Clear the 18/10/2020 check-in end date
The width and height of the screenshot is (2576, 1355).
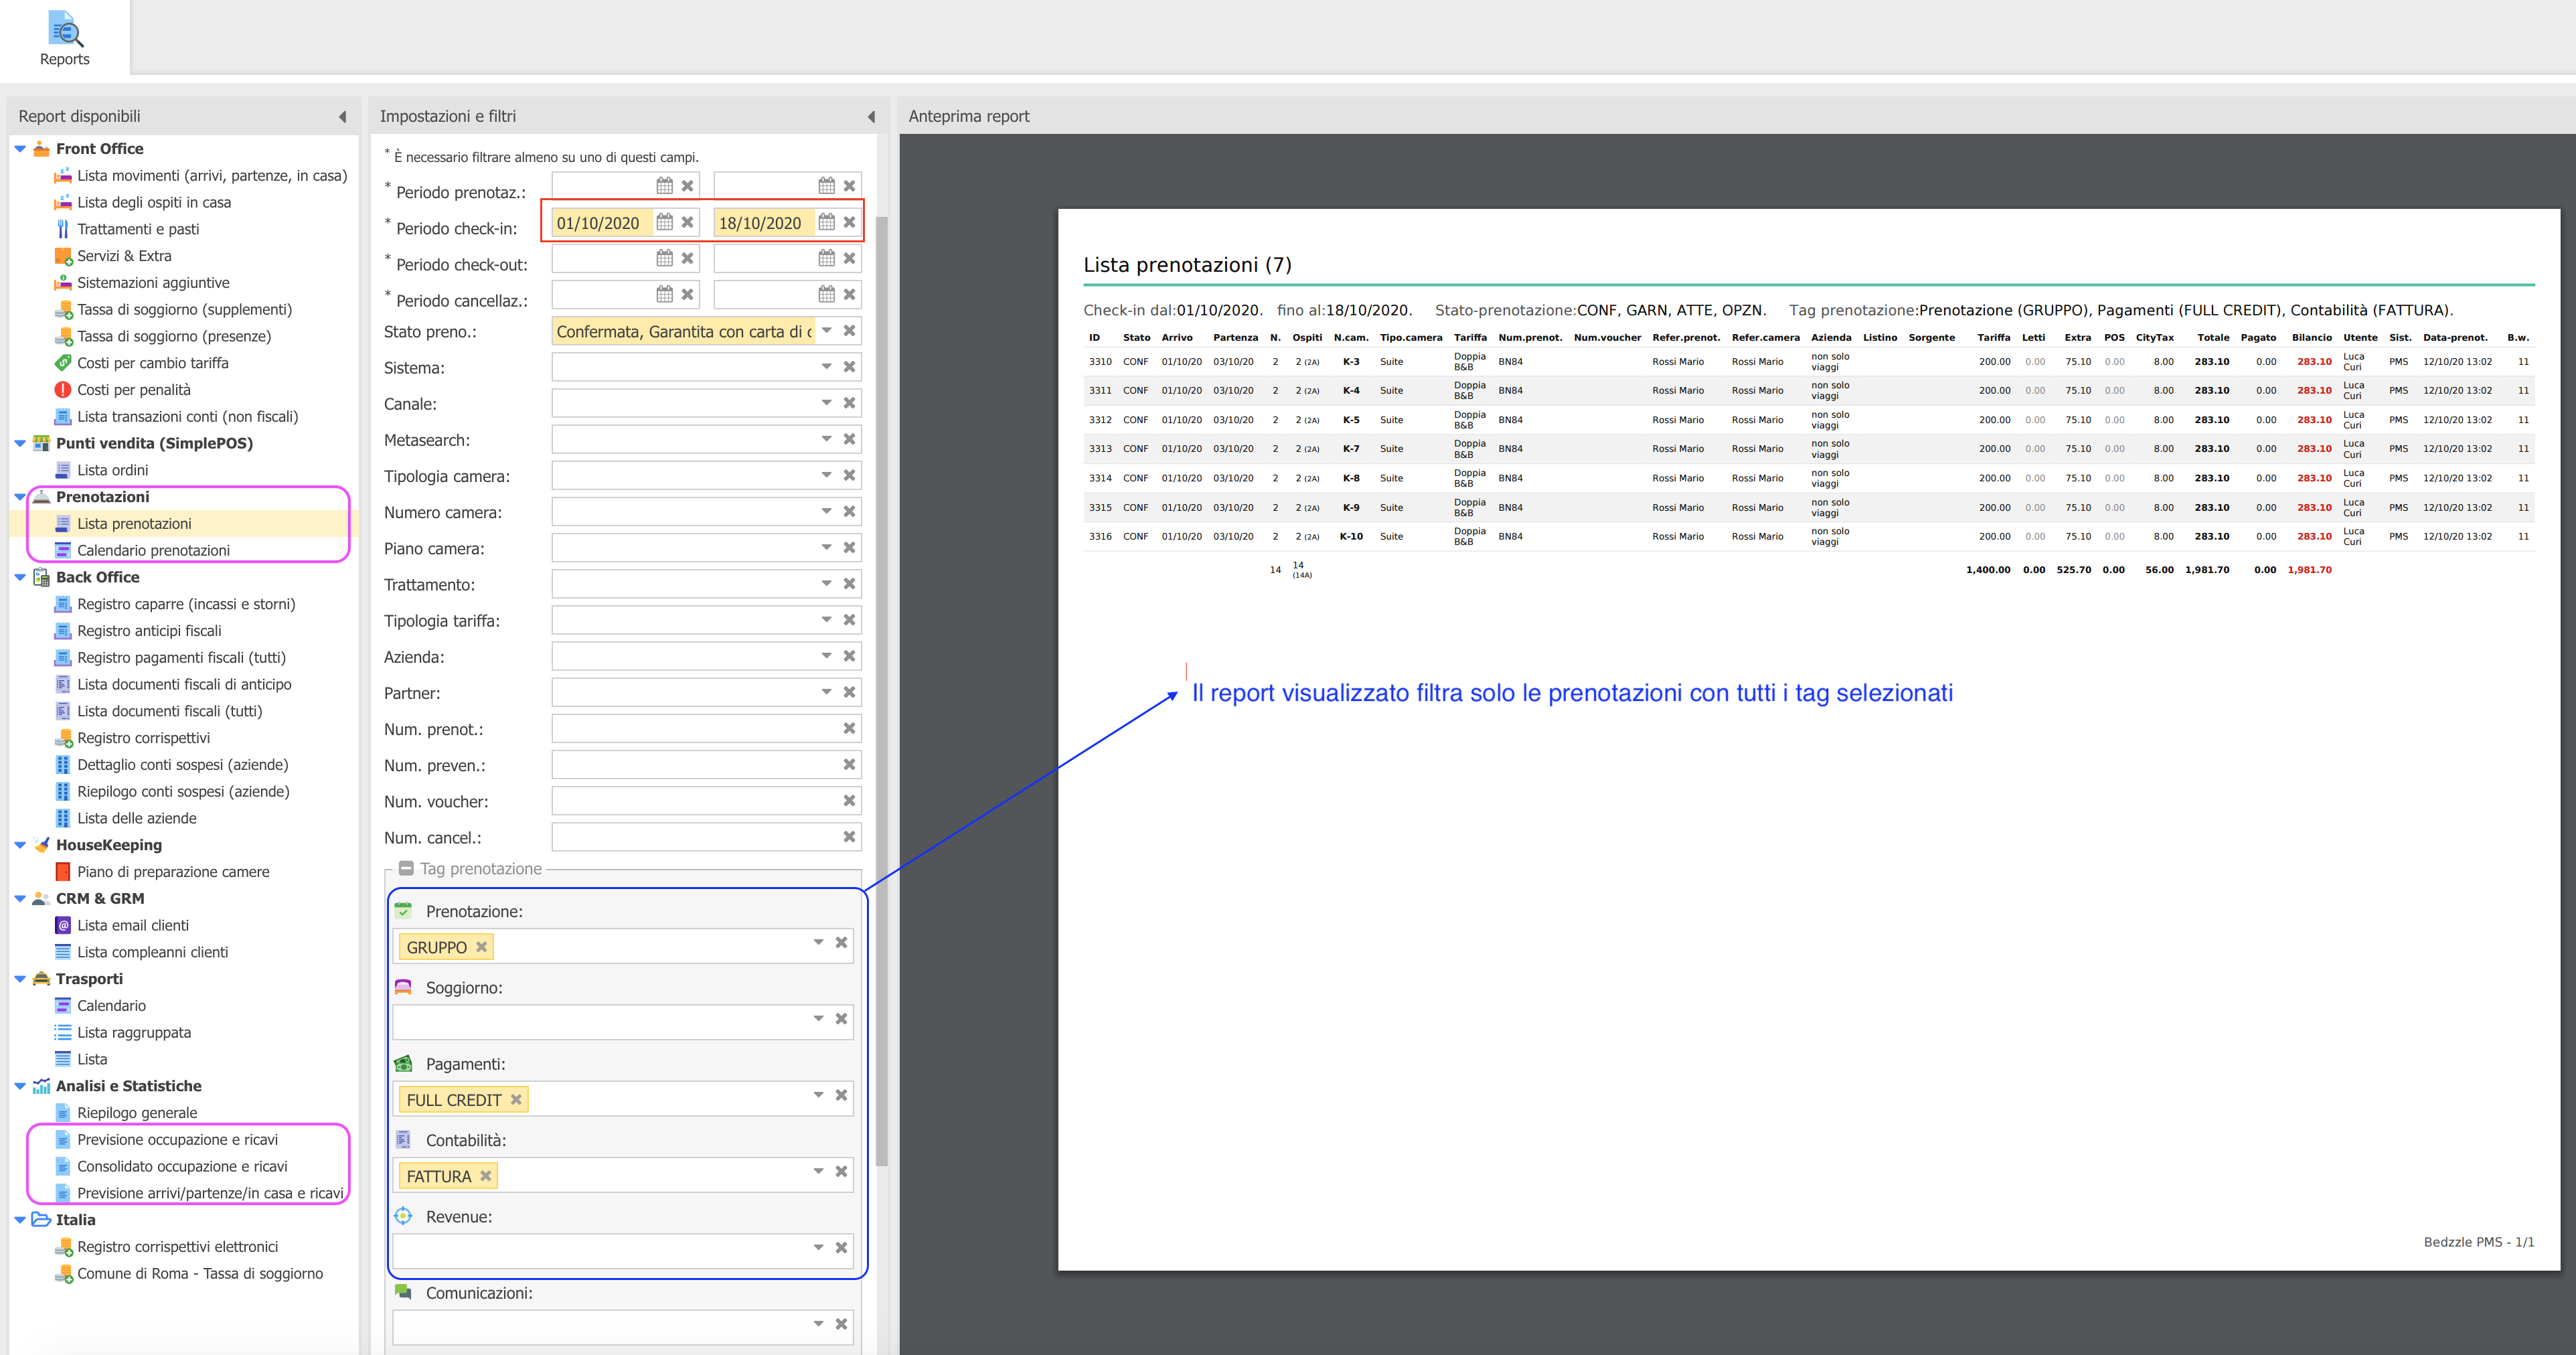coord(849,222)
